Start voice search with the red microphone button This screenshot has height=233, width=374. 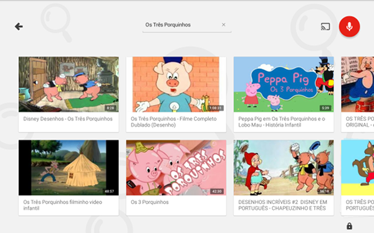350,26
